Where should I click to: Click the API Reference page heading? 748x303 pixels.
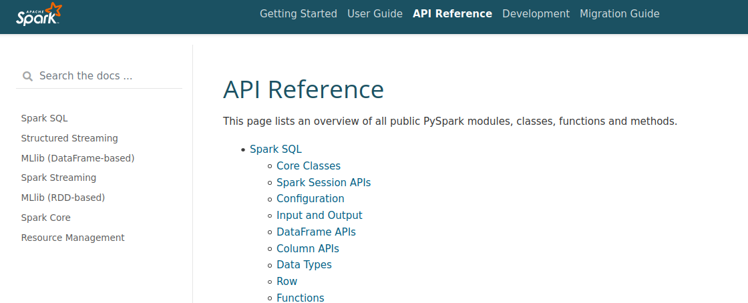click(303, 90)
